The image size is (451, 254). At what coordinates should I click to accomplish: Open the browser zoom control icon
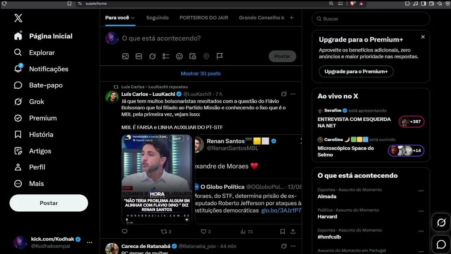point(331,4)
